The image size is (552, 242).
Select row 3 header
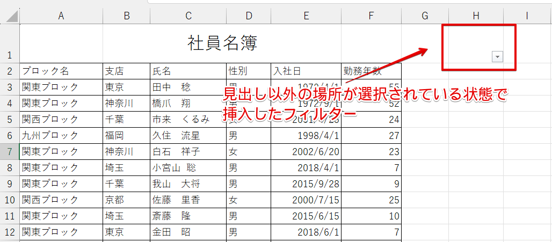[x=10, y=87]
